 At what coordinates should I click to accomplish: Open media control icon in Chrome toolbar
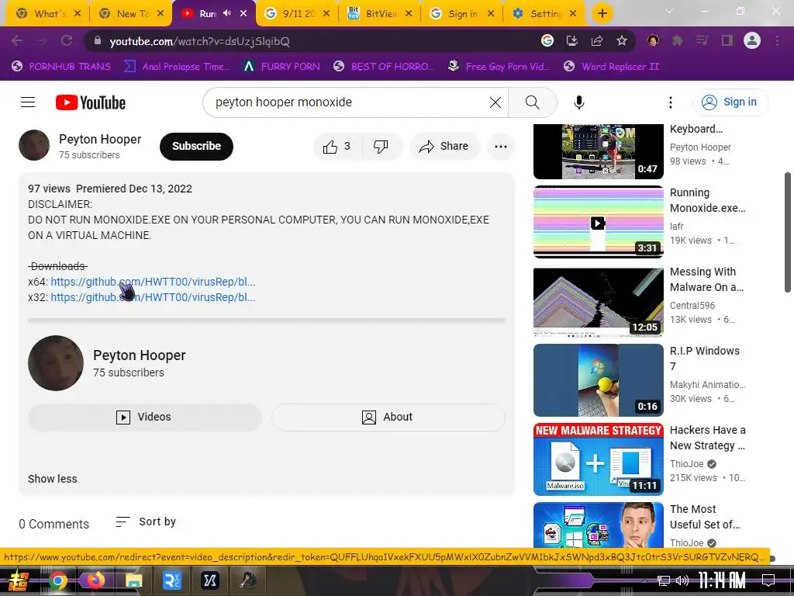pyautogui.click(x=703, y=40)
